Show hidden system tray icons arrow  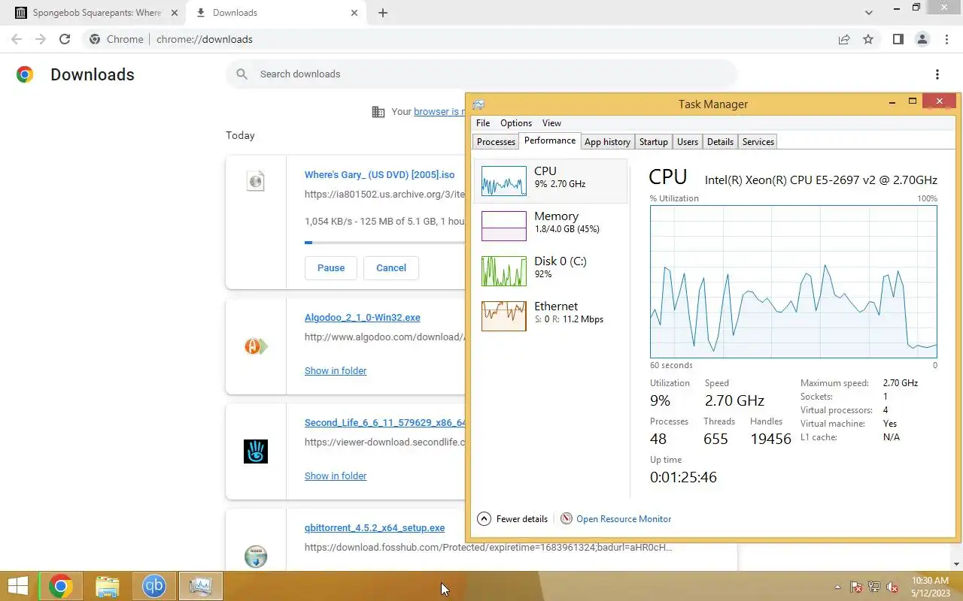click(837, 587)
